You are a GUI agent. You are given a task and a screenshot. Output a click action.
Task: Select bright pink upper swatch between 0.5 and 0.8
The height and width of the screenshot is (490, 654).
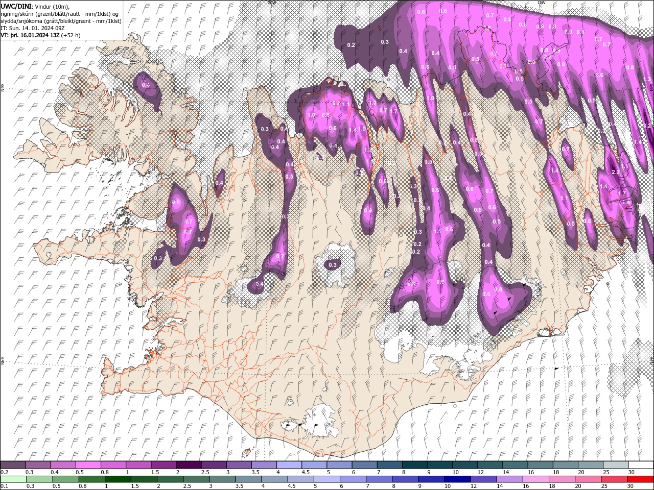[x=88, y=465]
